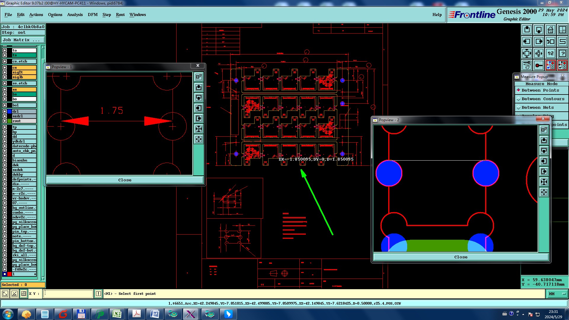Viewport: 569px width, 320px height.
Task: Click the 1:2 zoom scale icon
Action: [550, 53]
